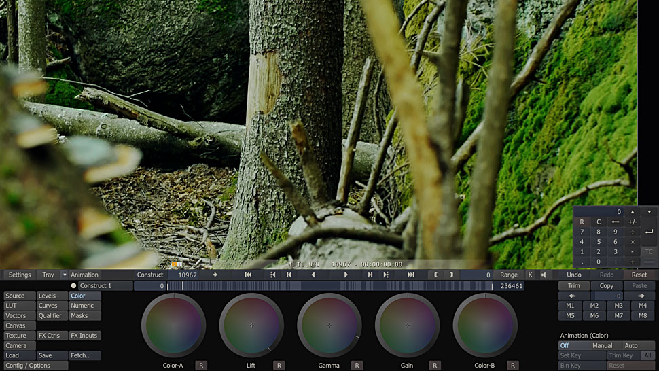Click the Lift color wheel center
The image size is (659, 371).
[251, 325]
